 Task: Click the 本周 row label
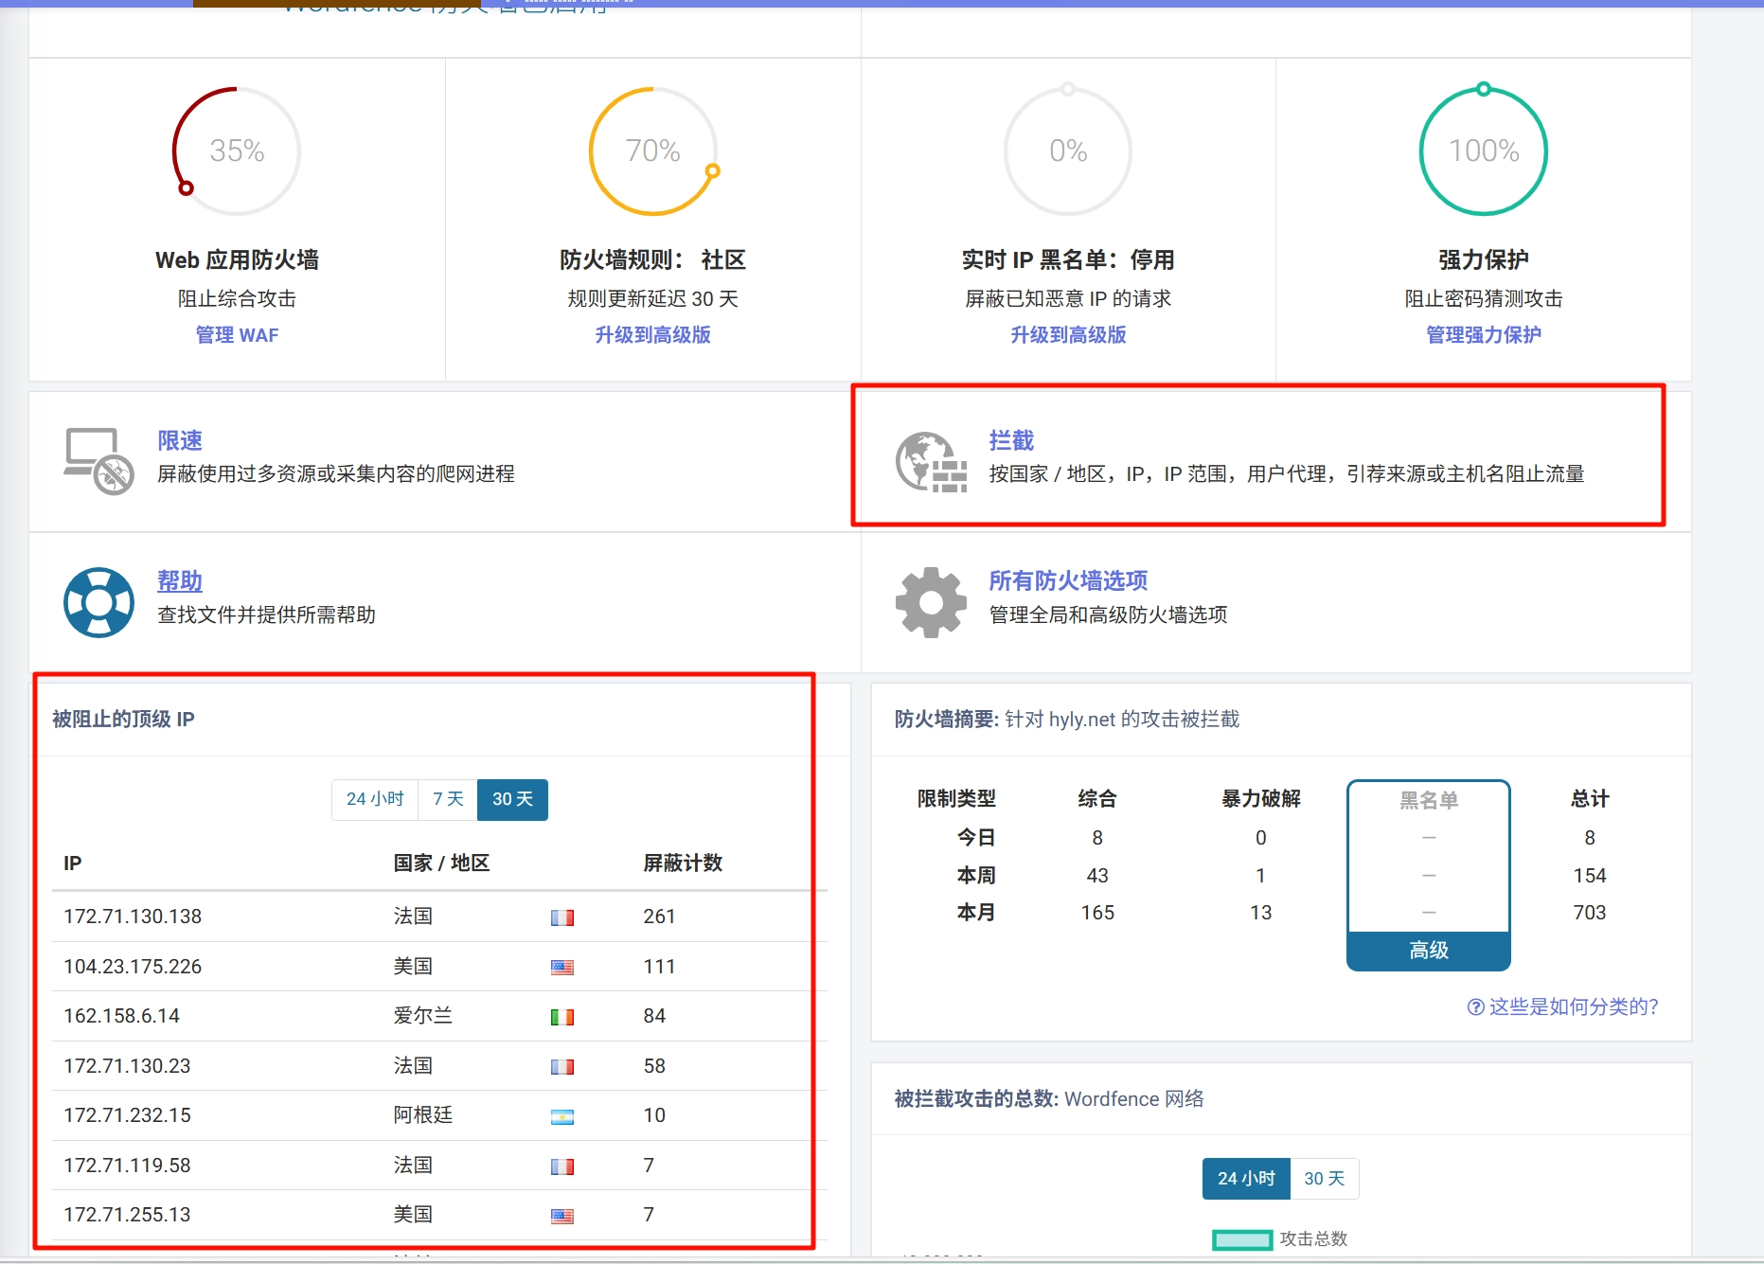(976, 876)
